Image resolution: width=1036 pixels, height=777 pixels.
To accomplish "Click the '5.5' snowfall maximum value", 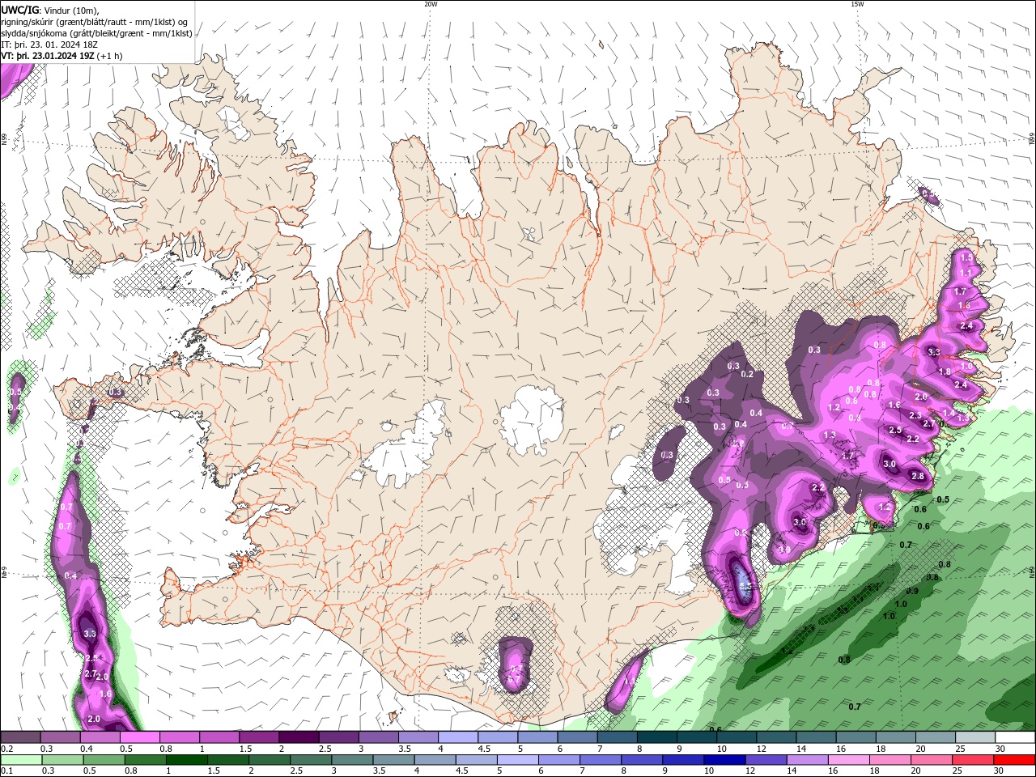I will point(745,586).
